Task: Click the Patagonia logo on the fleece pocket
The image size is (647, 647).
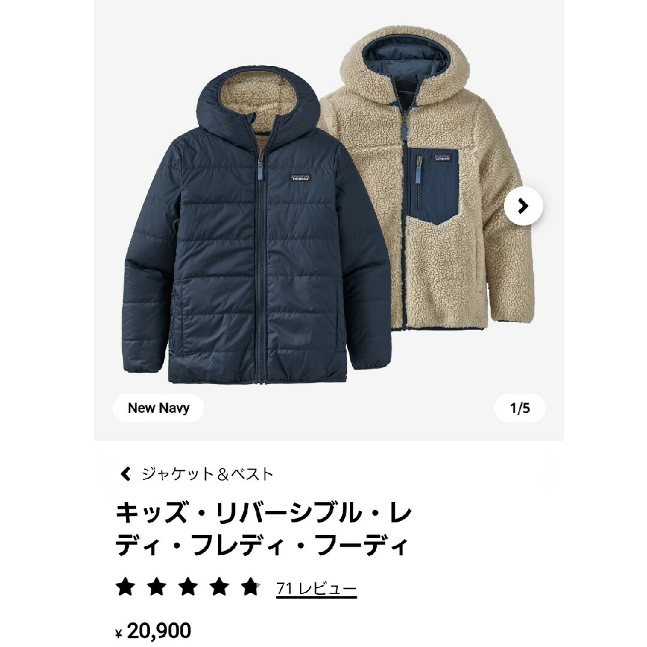Action: pyautogui.click(x=443, y=157)
